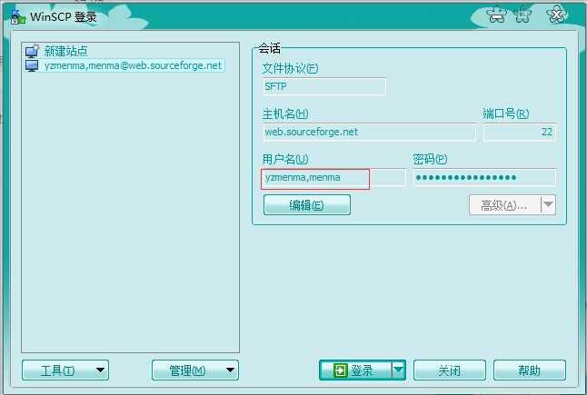Click the New Site computer icon
Viewport: 587px width, 395px height.
coord(32,51)
